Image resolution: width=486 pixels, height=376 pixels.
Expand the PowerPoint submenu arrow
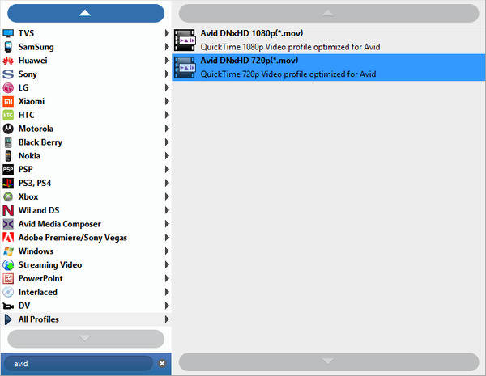[167, 278]
